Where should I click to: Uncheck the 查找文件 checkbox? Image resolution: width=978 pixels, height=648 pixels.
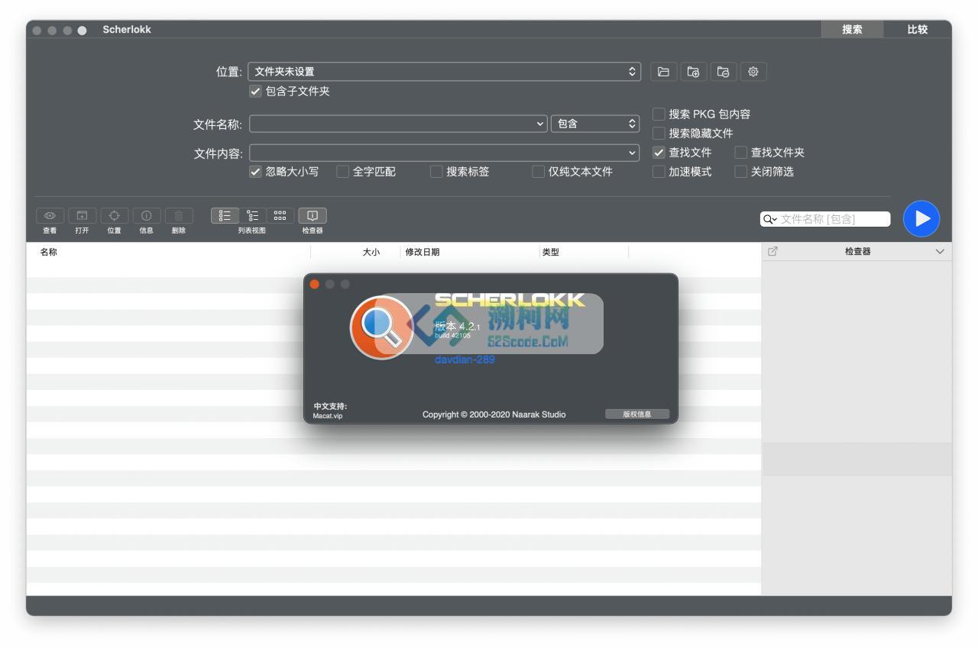659,153
